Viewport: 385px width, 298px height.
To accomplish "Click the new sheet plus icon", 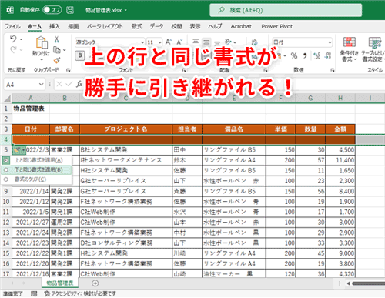I will click(95, 283).
